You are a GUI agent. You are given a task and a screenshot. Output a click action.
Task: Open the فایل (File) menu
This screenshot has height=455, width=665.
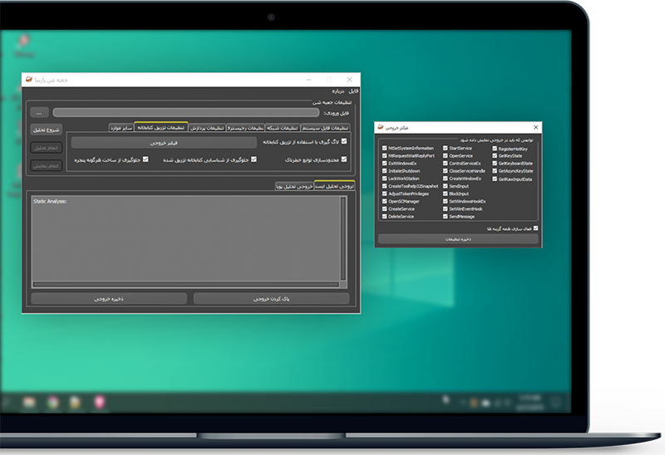tap(353, 90)
